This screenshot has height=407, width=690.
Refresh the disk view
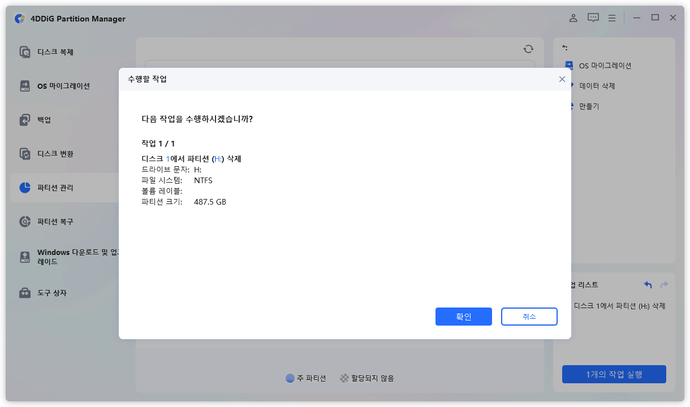tap(528, 49)
